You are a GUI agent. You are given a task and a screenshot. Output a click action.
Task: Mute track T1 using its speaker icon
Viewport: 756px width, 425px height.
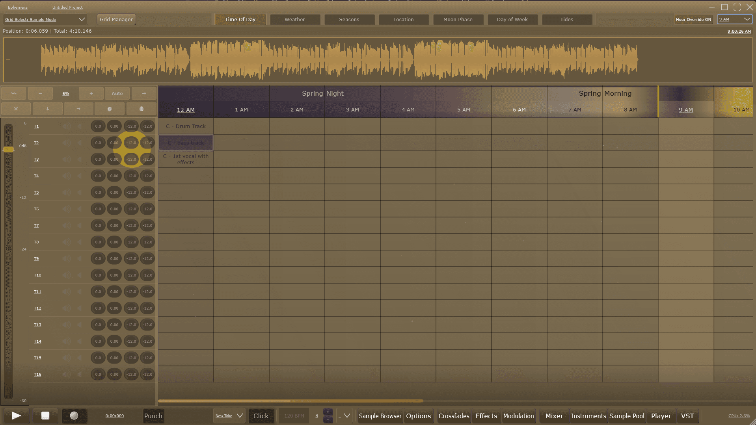tap(66, 126)
